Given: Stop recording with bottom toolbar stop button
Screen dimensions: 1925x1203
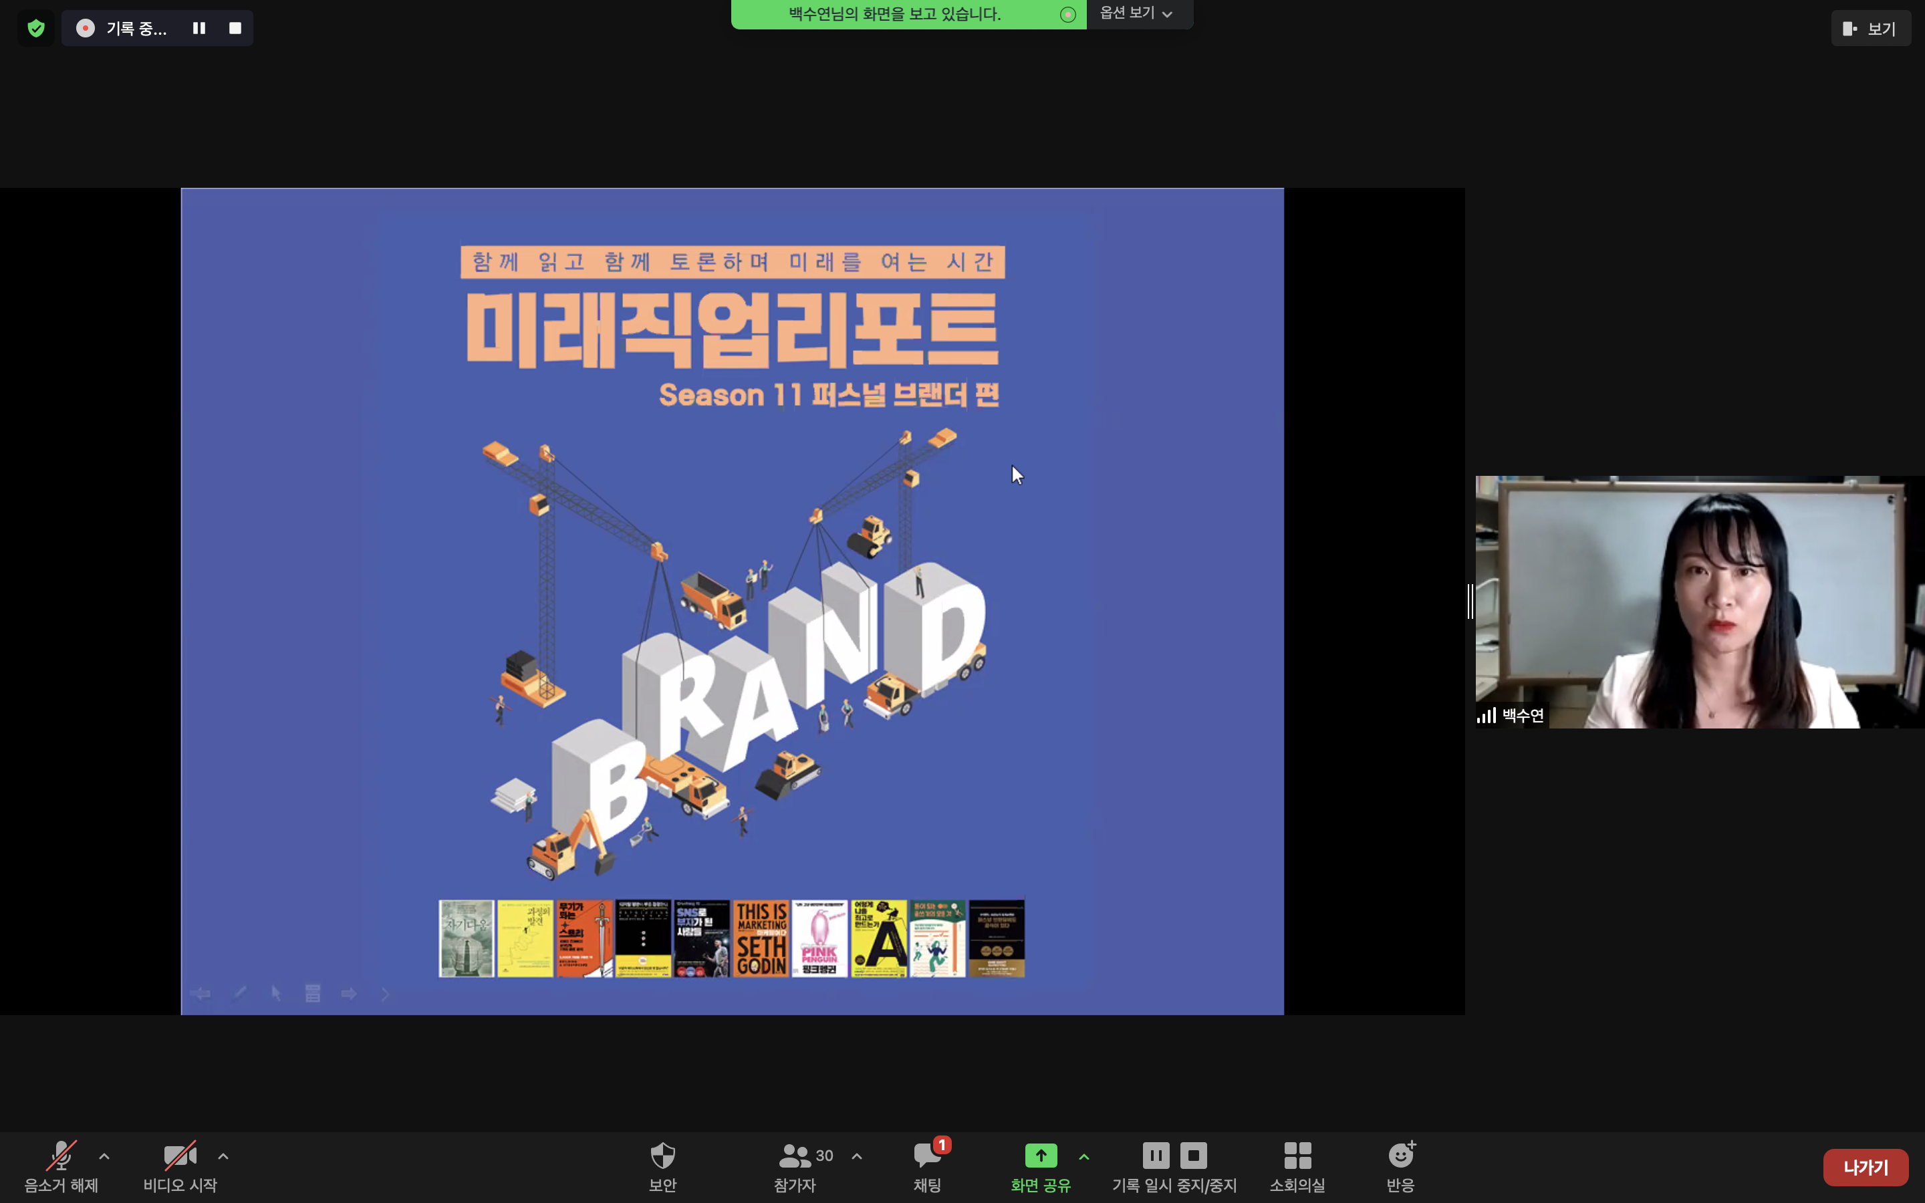Looking at the screenshot, I should pyautogui.click(x=1193, y=1156).
